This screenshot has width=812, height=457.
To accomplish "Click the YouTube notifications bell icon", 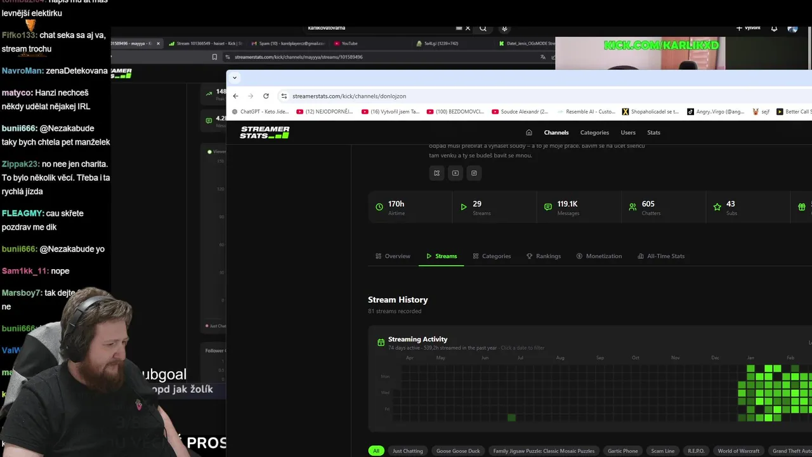I will pyautogui.click(x=774, y=28).
